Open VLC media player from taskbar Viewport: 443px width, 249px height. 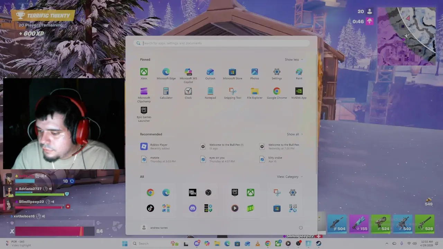pos(257,243)
